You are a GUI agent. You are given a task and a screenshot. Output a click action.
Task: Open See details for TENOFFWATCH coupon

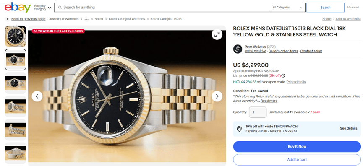pos(348,128)
